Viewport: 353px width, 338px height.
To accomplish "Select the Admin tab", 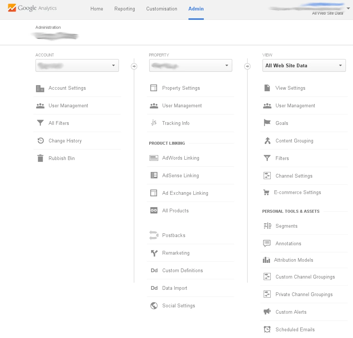I will (196, 9).
